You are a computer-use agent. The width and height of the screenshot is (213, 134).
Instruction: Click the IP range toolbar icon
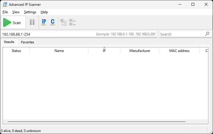click(44, 22)
